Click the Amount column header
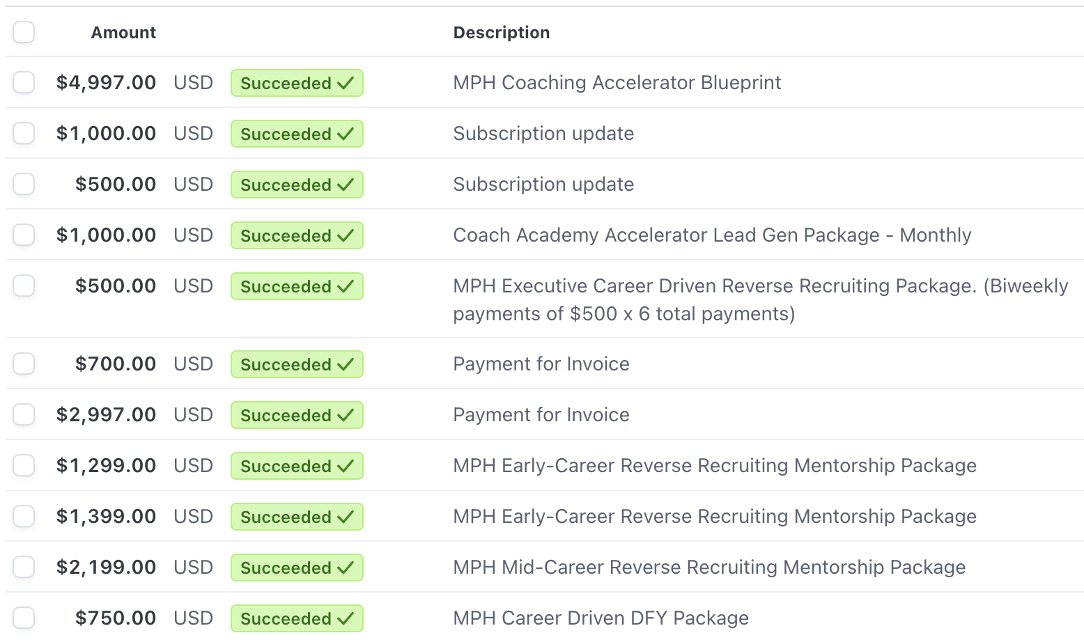 (x=123, y=33)
